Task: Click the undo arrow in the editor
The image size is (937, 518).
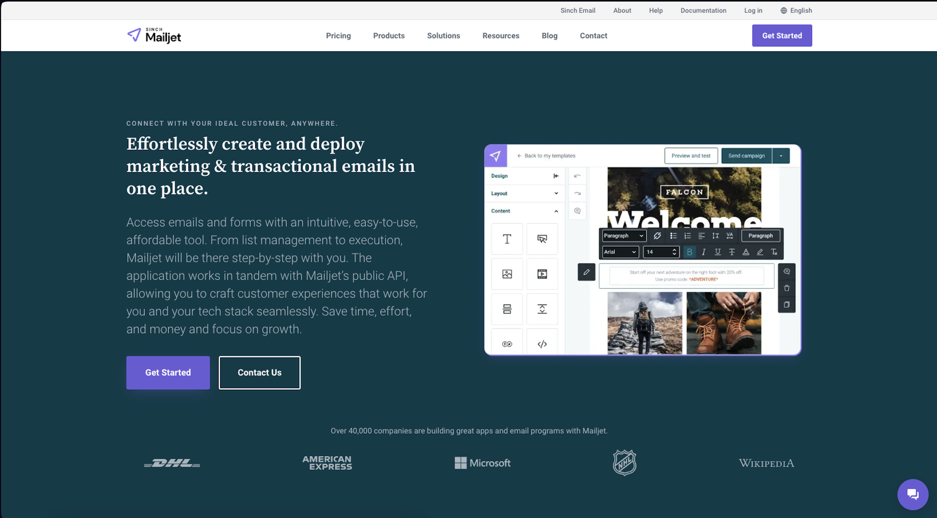Action: pyautogui.click(x=577, y=176)
